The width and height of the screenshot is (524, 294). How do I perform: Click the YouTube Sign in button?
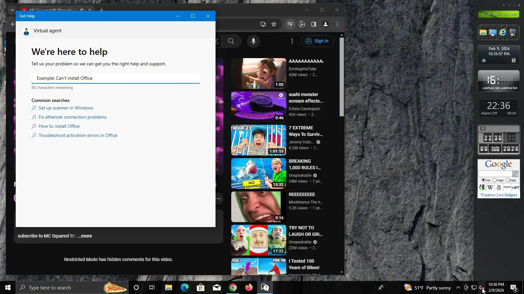(317, 41)
